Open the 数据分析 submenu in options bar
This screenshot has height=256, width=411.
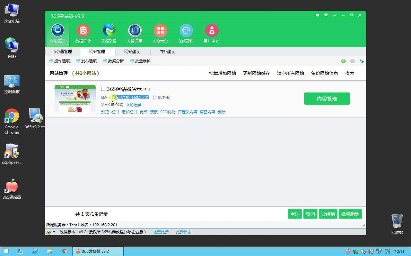pyautogui.click(x=113, y=61)
